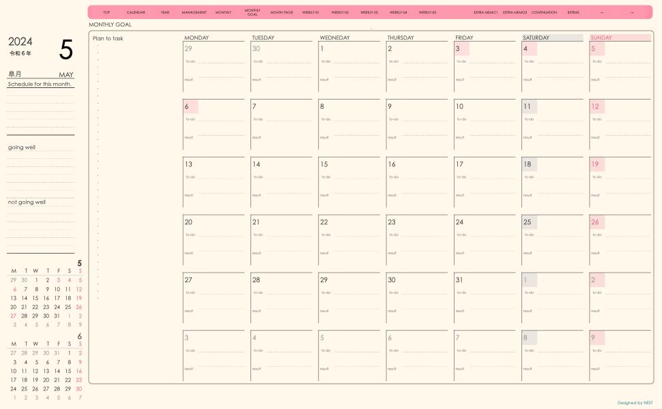The width and height of the screenshot is (662, 409).
Task: Select day 20 in the main grid
Action: 188,222
